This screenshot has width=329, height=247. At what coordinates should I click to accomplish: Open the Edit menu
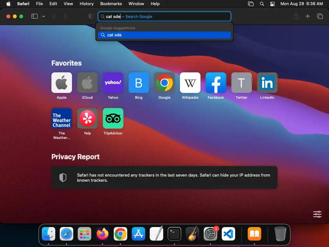[53, 4]
